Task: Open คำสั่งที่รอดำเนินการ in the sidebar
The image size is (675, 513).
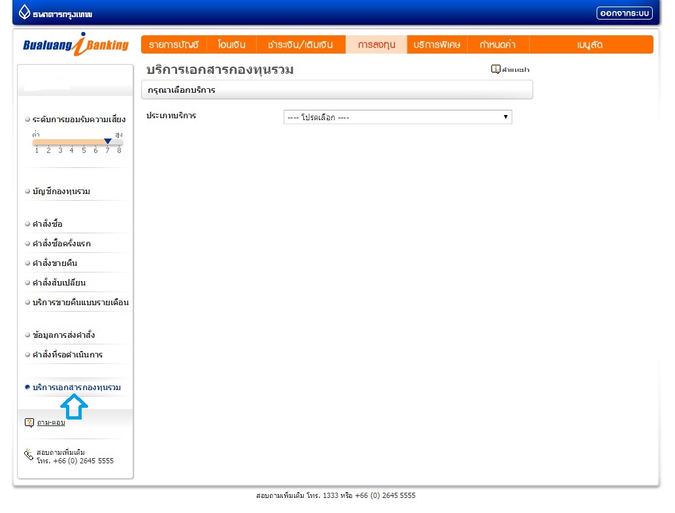Action: tap(67, 355)
